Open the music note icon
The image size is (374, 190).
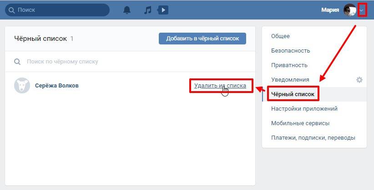pyautogui.click(x=148, y=10)
